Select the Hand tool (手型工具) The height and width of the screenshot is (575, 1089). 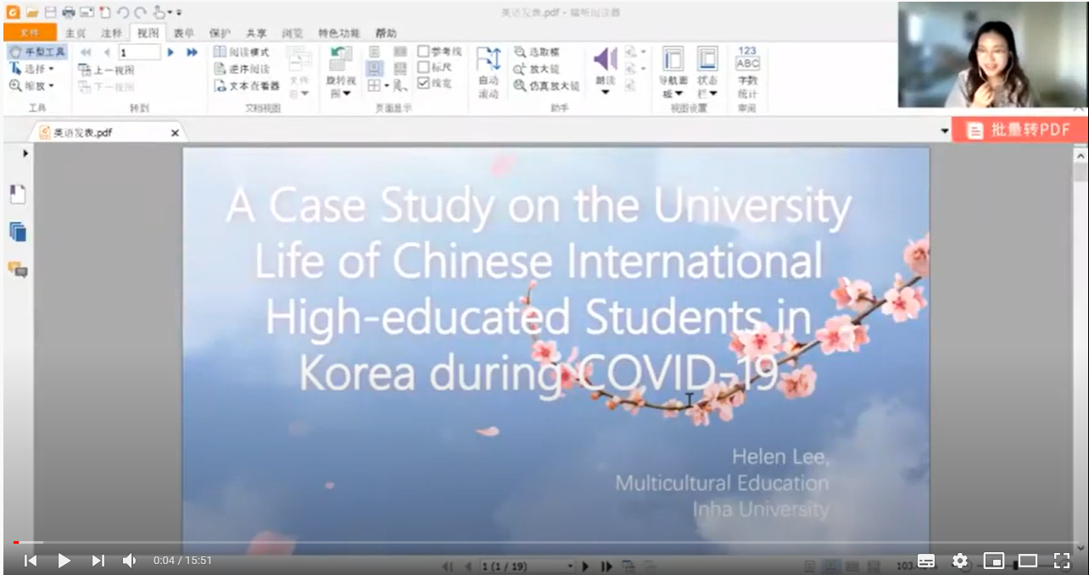click(x=36, y=53)
